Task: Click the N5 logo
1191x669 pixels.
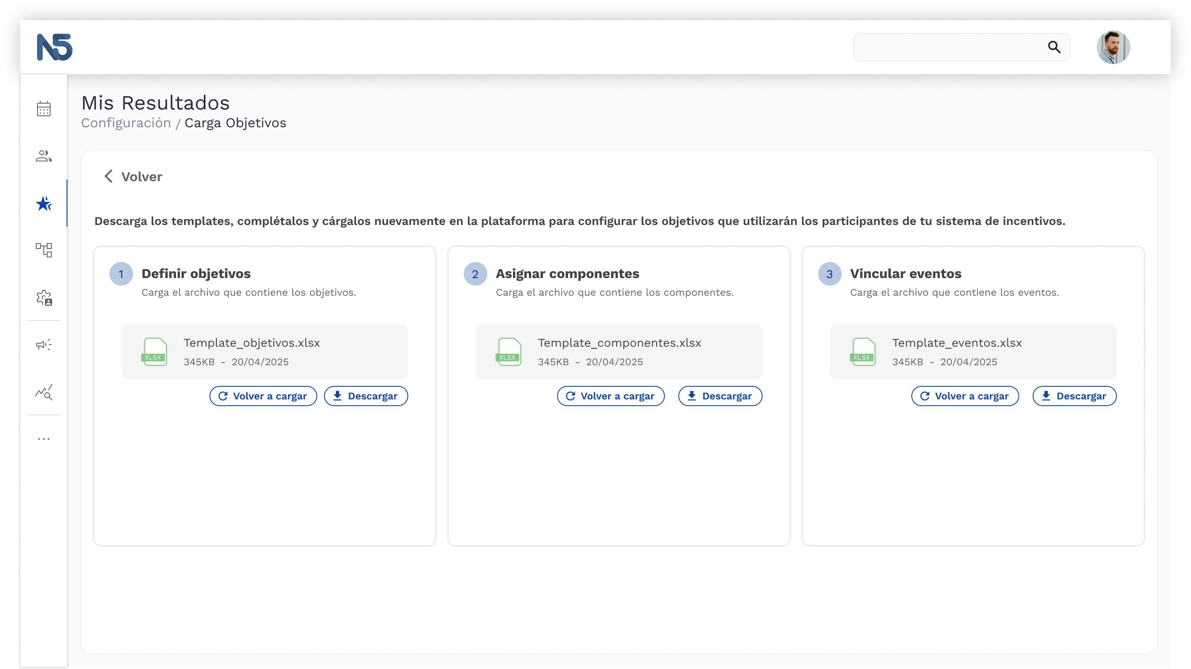Action: coord(55,47)
